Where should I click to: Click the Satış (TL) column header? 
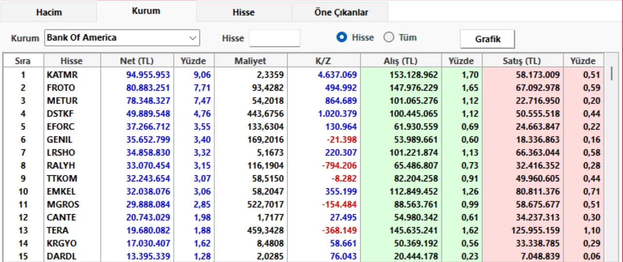pos(522,61)
